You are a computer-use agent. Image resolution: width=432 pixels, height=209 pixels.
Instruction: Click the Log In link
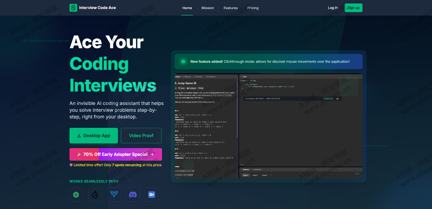point(333,8)
